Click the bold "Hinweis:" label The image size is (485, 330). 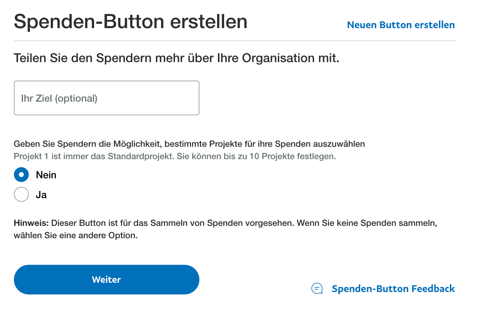pos(31,223)
